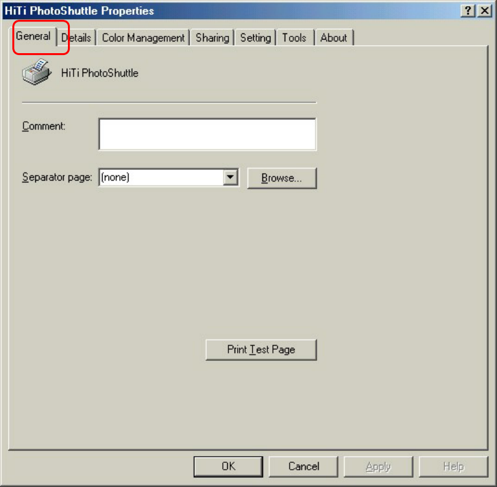Click the question mark help icon in title bar

pos(467,11)
